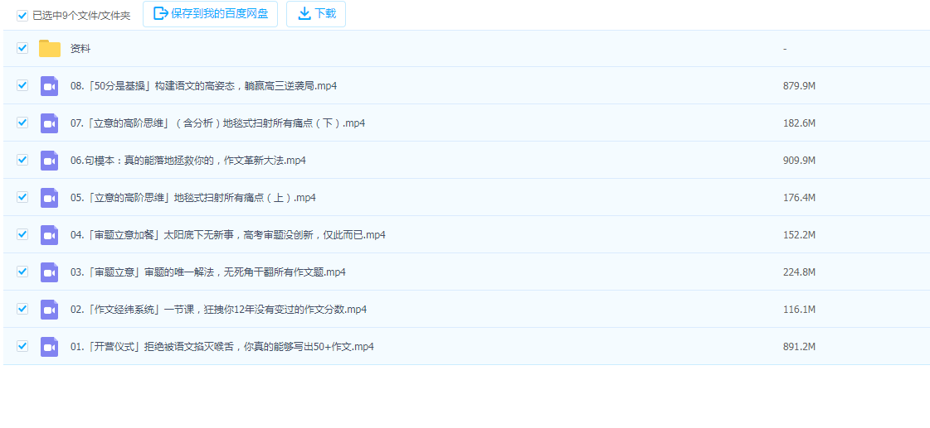The height and width of the screenshot is (428, 930).
Task: Click the 891.2M size of file 01
Action: (x=799, y=347)
